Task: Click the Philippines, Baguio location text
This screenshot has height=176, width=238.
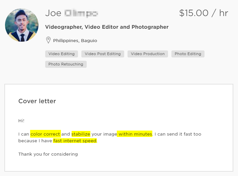Action: pyautogui.click(x=75, y=41)
